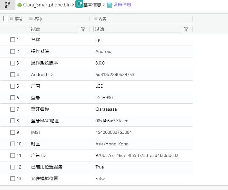Check the box for row 6 型号
Image resolution: width=228 pixels, height=190 pixels.
[13, 98]
